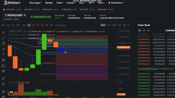
Task: Switch to the 1M monthly timeframe
Action: tap(51, 25)
